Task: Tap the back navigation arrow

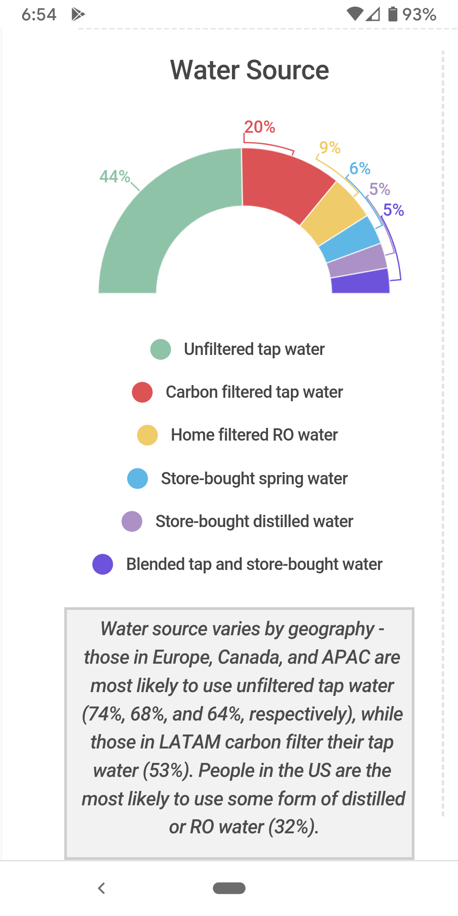Action: tap(101, 888)
